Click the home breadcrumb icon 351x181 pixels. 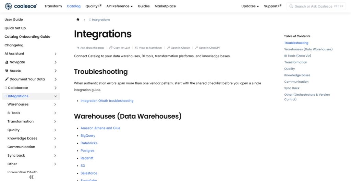point(78,20)
